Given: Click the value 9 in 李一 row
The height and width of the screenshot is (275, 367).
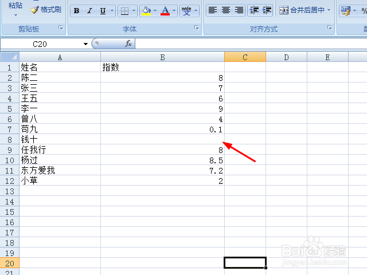Looking at the screenshot, I should (162, 108).
